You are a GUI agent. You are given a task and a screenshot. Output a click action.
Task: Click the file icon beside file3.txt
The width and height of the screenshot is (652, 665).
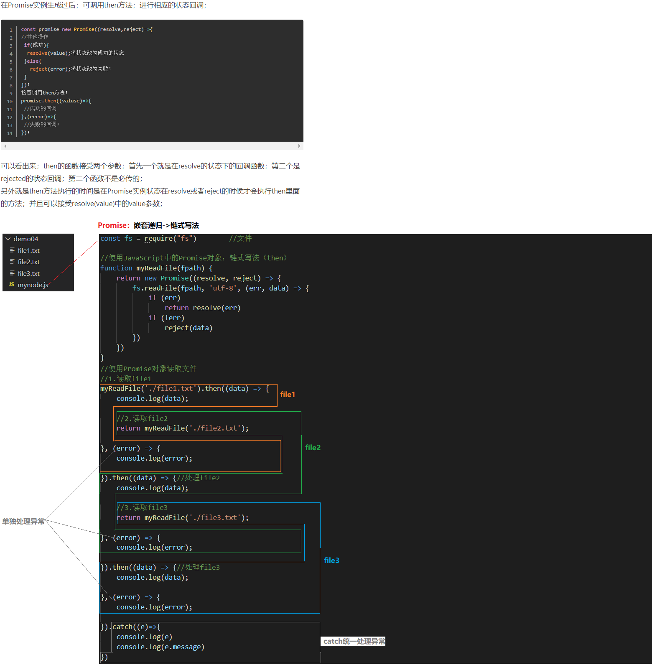(x=12, y=273)
